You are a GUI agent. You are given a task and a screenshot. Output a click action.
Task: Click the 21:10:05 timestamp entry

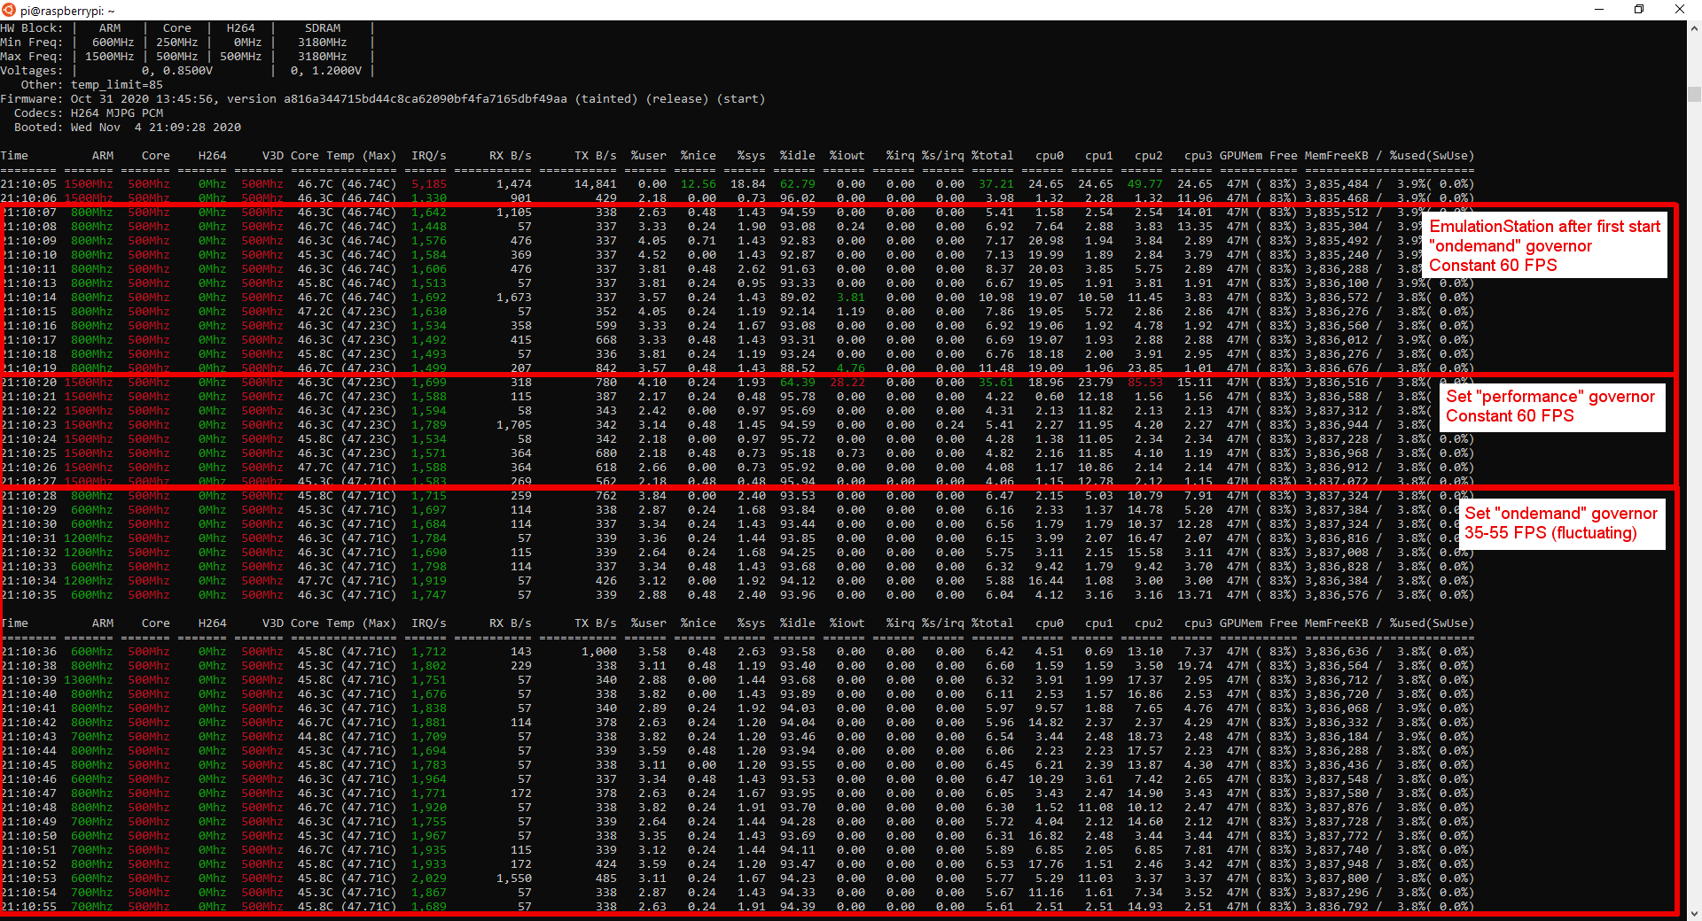click(27, 183)
